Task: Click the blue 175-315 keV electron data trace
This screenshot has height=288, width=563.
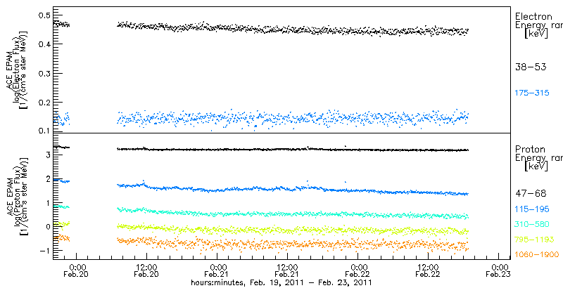Action: tap(293, 118)
